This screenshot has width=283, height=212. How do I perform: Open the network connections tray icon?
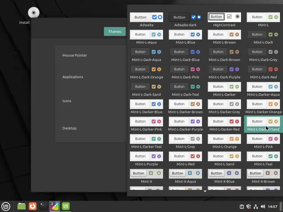coord(256,206)
